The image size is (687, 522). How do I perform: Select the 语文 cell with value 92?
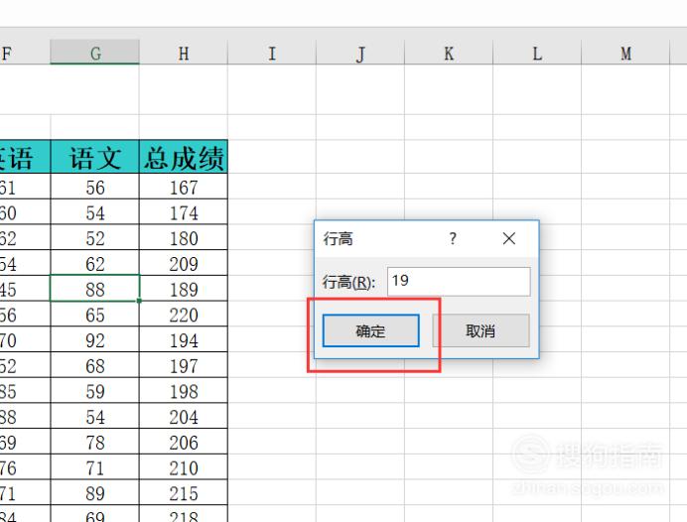pyautogui.click(x=95, y=339)
